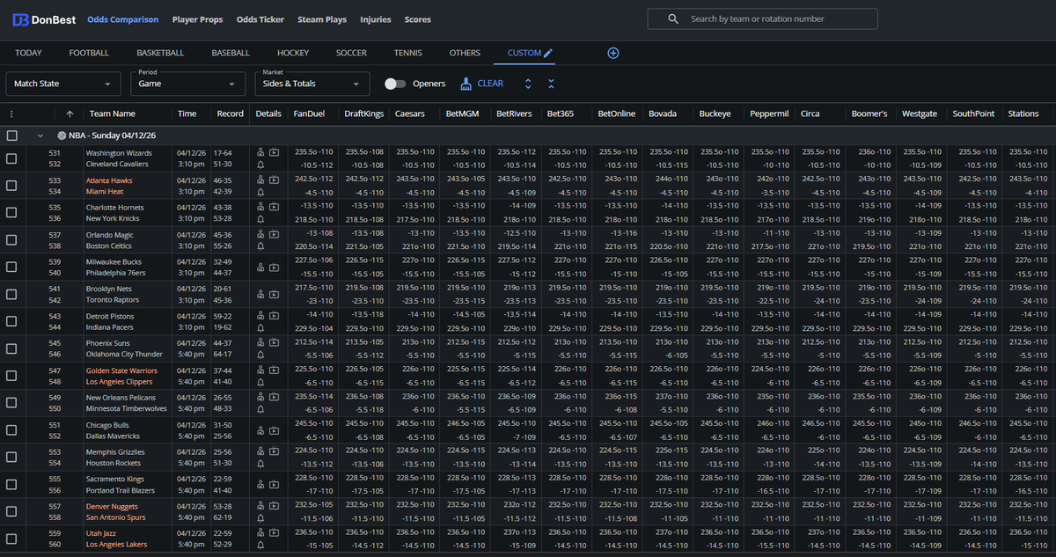
Task: Open TV icon for Phoenix Suns game
Action: coord(275,343)
